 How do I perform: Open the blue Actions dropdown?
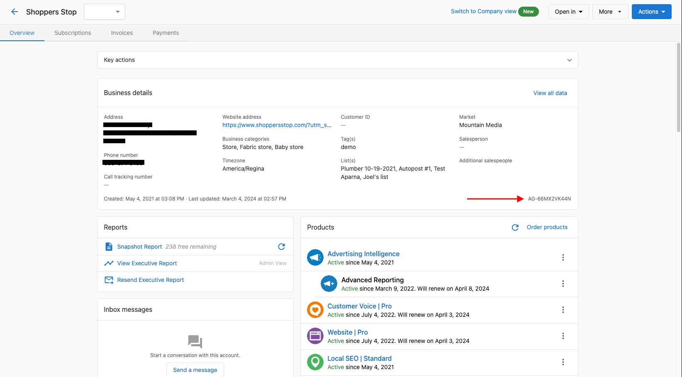[651, 12]
